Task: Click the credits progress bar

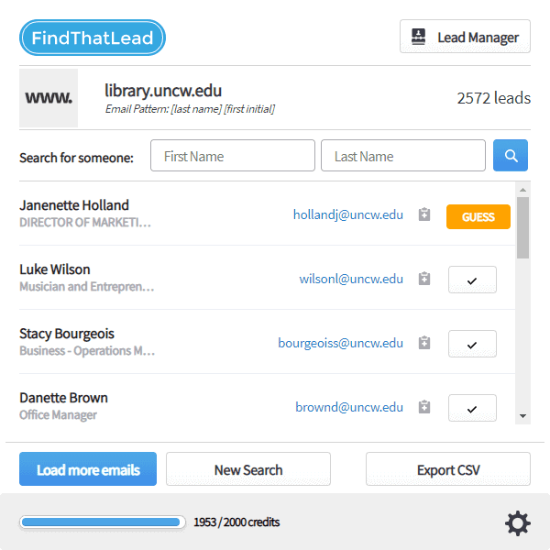Action: (x=102, y=522)
